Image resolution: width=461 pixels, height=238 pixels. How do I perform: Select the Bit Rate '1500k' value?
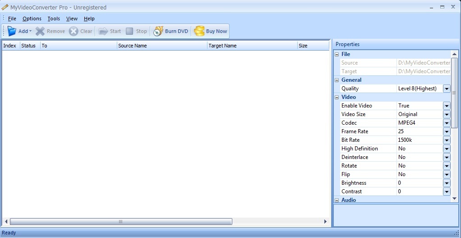[x=405, y=140]
